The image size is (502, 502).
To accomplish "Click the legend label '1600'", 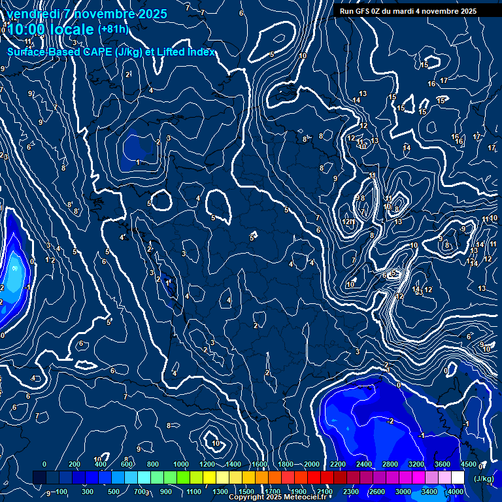I will click(259, 464).
